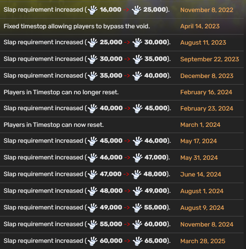Open the November 8, 2022 date link
The width and height of the screenshot is (246, 249).
point(207,10)
